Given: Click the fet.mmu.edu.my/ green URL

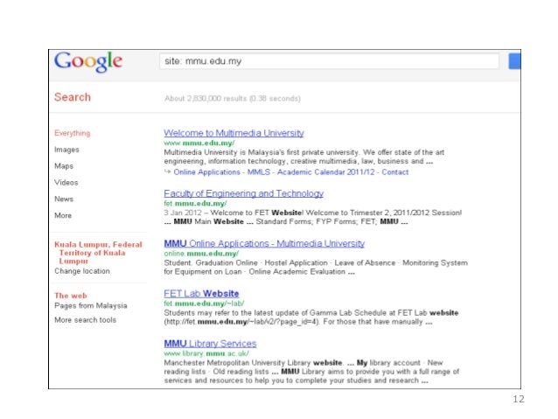Looking at the screenshot, I should click(x=195, y=203).
